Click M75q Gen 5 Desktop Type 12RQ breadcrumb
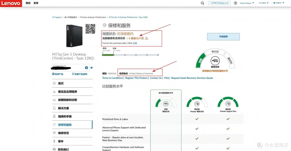 click(x=128, y=17)
